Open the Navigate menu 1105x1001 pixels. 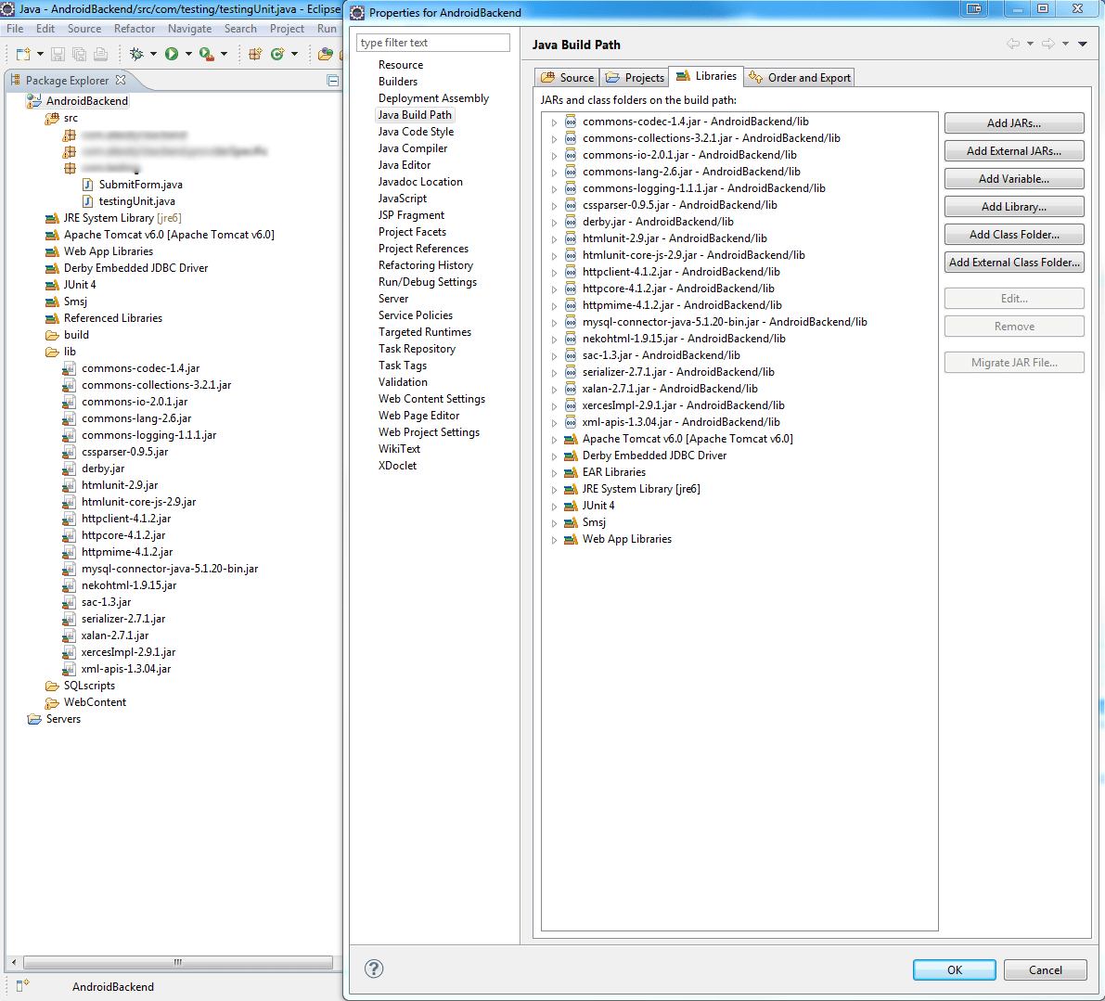point(189,29)
